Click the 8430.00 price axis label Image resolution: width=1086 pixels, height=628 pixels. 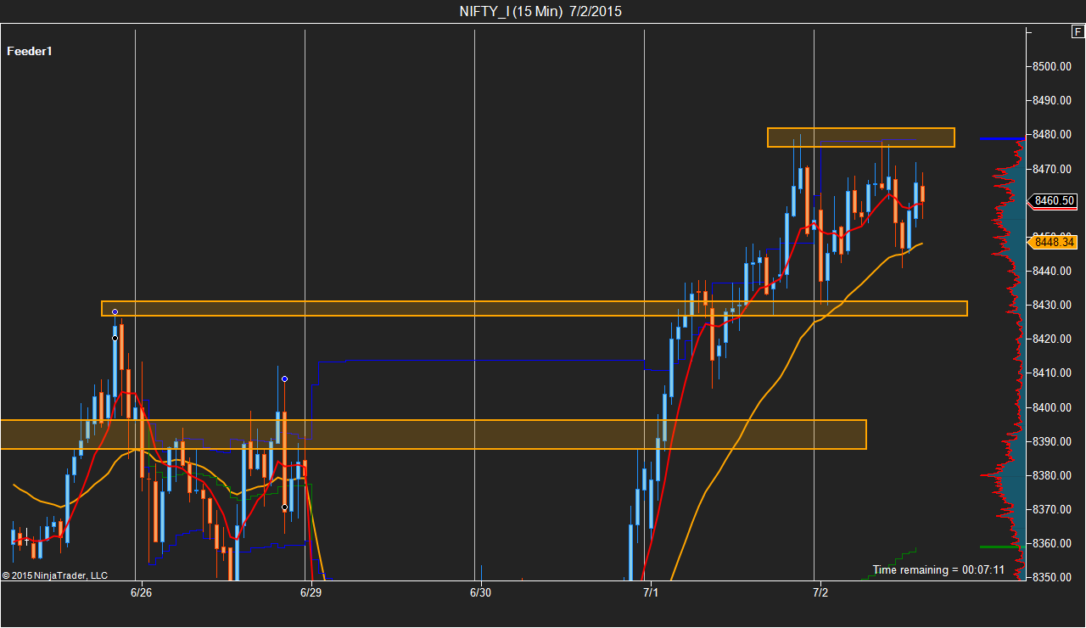(1053, 305)
